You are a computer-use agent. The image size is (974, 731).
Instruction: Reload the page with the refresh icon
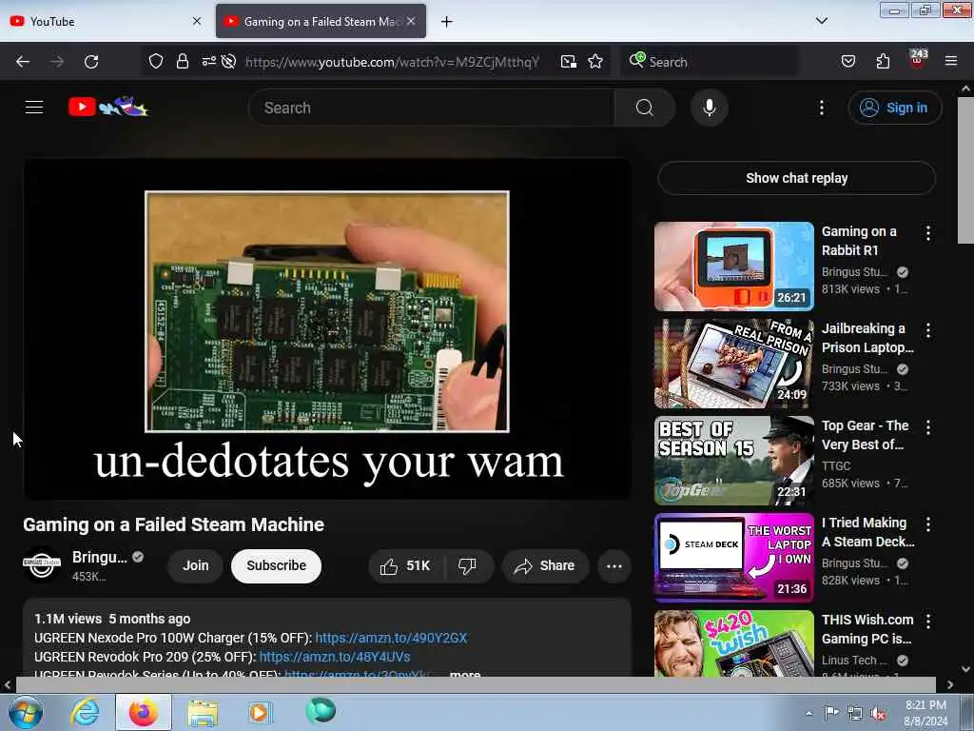(x=91, y=62)
